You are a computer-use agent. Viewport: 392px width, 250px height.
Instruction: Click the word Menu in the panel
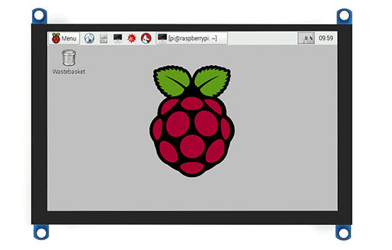(69, 38)
